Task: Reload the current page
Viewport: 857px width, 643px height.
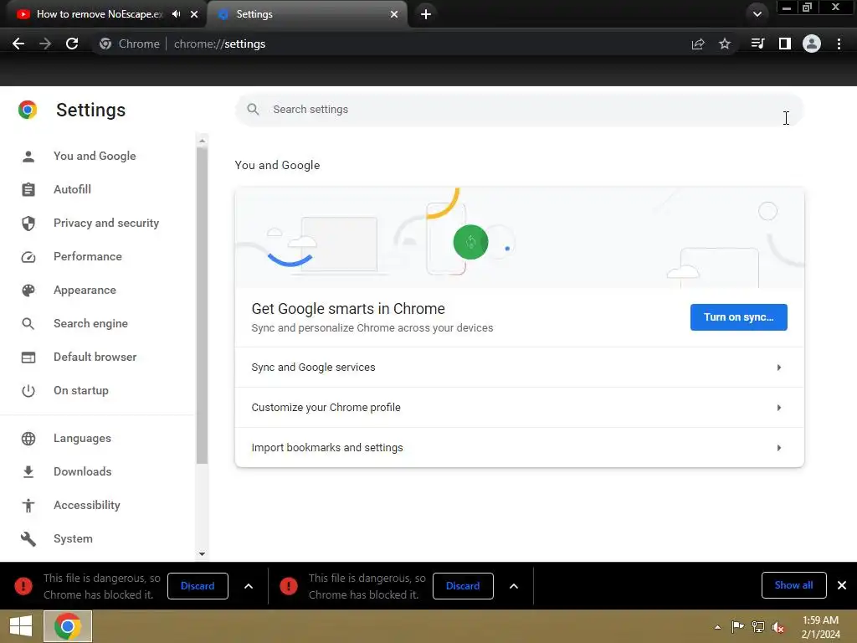Action: [x=72, y=44]
